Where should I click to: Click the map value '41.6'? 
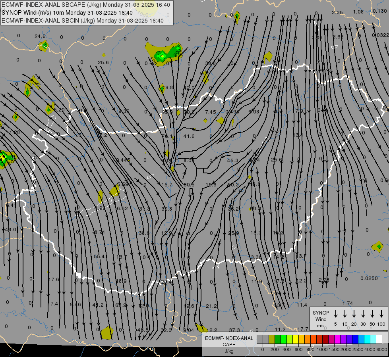(x=189, y=136)
